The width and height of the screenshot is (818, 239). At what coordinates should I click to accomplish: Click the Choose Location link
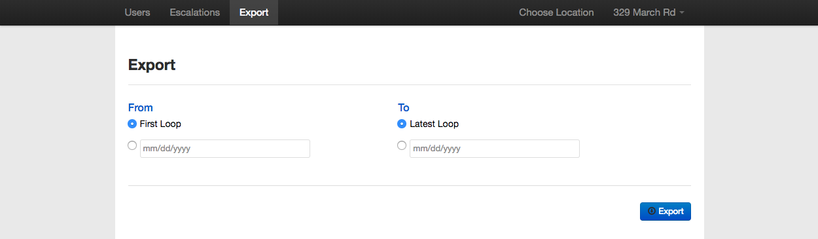click(556, 12)
